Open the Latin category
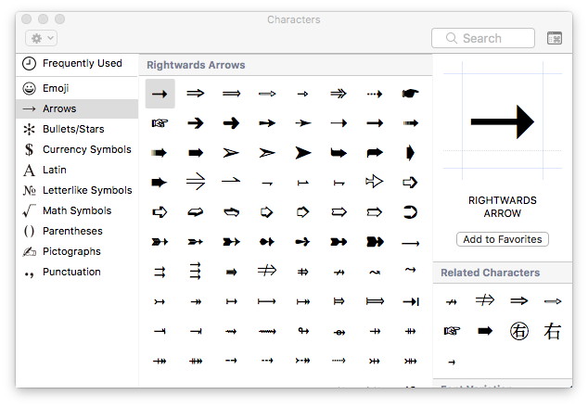This screenshot has height=407, width=588. tap(77, 170)
